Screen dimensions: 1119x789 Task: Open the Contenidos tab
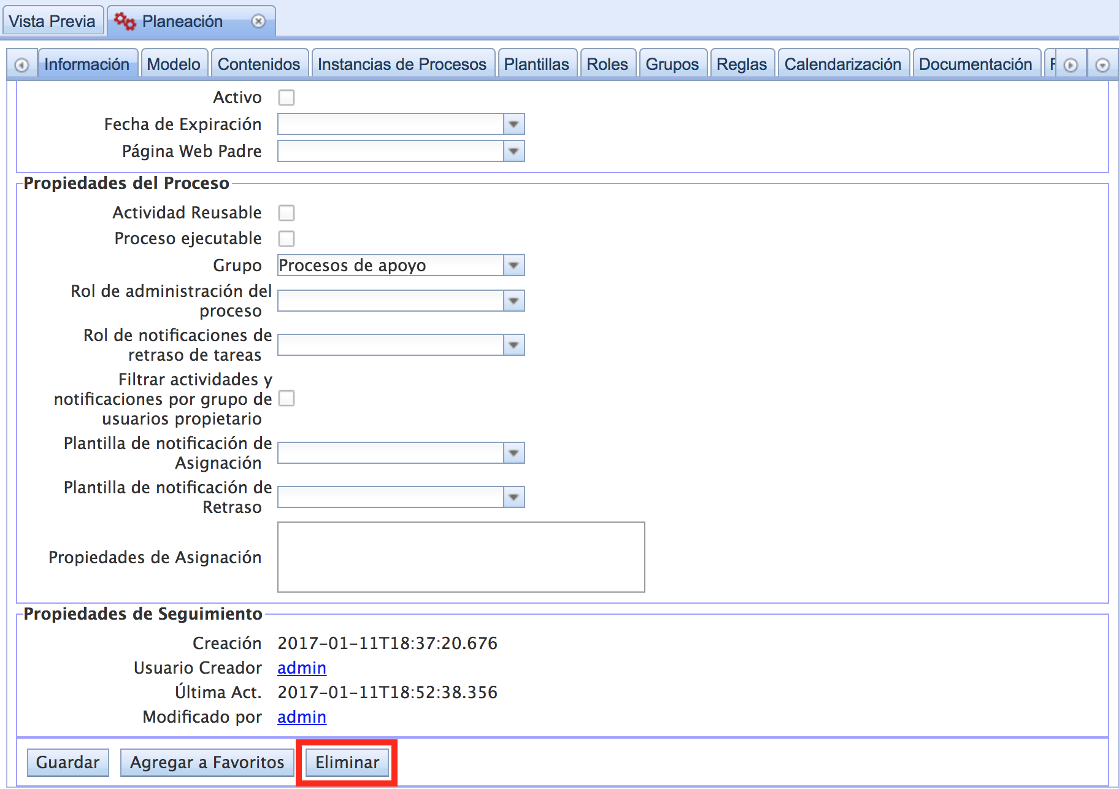click(259, 64)
